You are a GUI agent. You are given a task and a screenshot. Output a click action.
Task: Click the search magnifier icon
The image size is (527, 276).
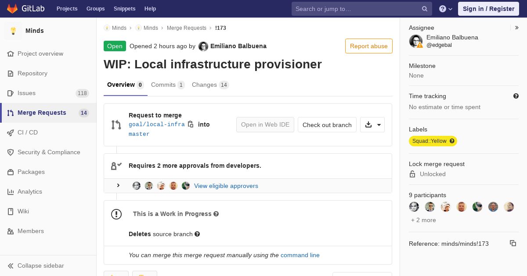[425, 9]
